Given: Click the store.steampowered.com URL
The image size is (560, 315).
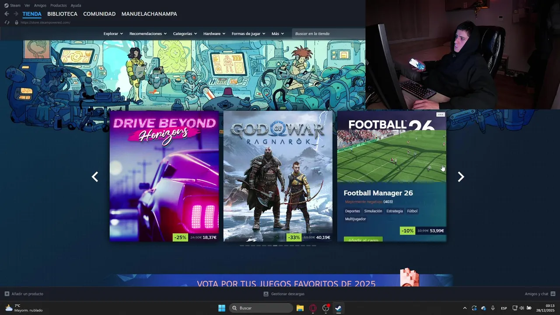Looking at the screenshot, I should click(x=45, y=22).
